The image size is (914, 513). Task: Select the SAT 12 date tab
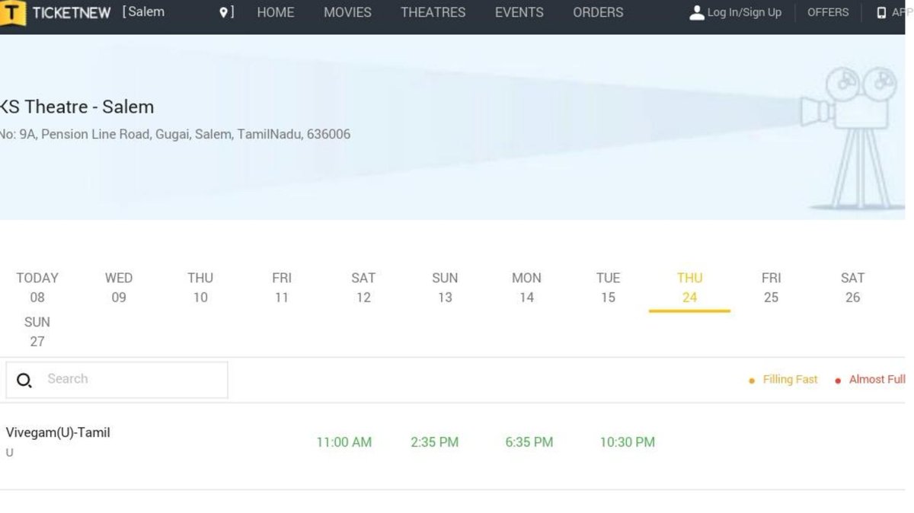(x=363, y=288)
